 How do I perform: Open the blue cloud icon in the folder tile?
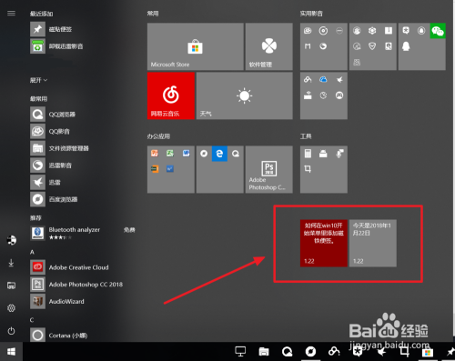pos(323,79)
